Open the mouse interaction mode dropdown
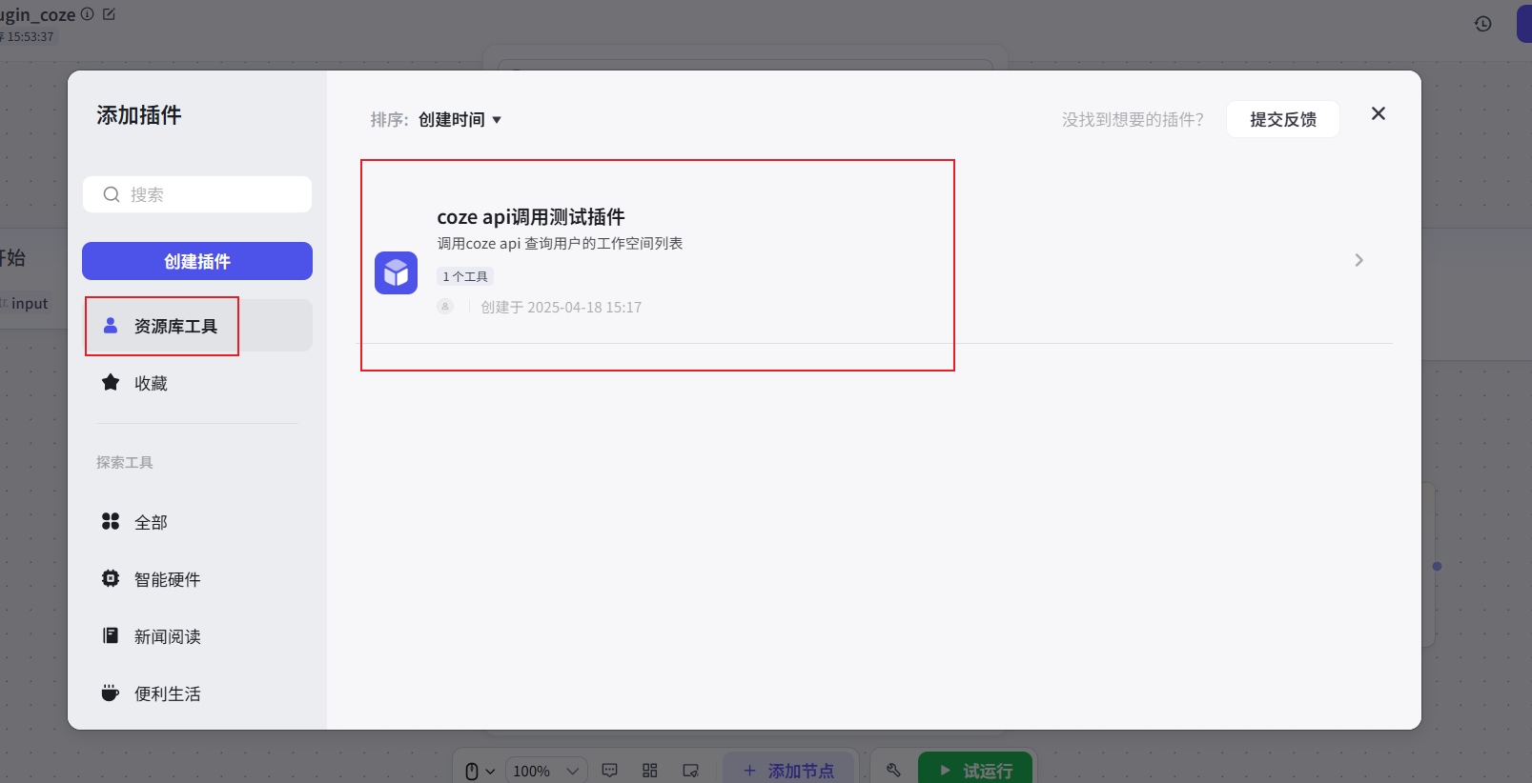The image size is (1532, 783). 480,771
